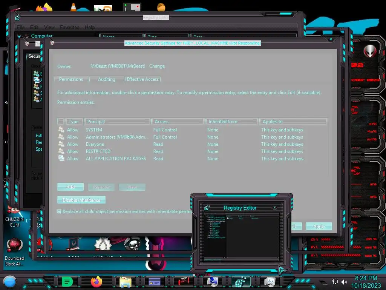Click the Name column in Registry Editor
This screenshot has height=290, width=386.
(x=121, y=36)
